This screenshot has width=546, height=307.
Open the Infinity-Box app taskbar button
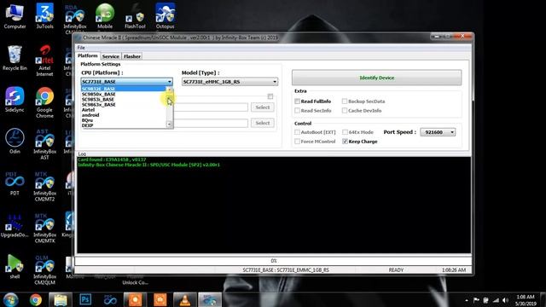(210, 299)
